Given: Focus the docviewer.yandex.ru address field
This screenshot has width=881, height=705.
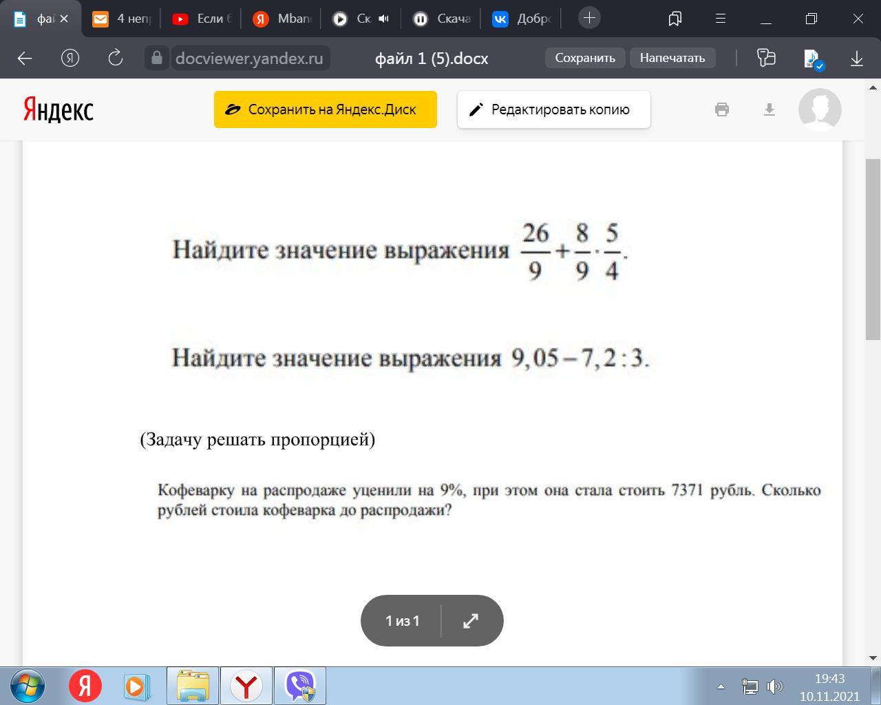Looking at the screenshot, I should click(249, 58).
